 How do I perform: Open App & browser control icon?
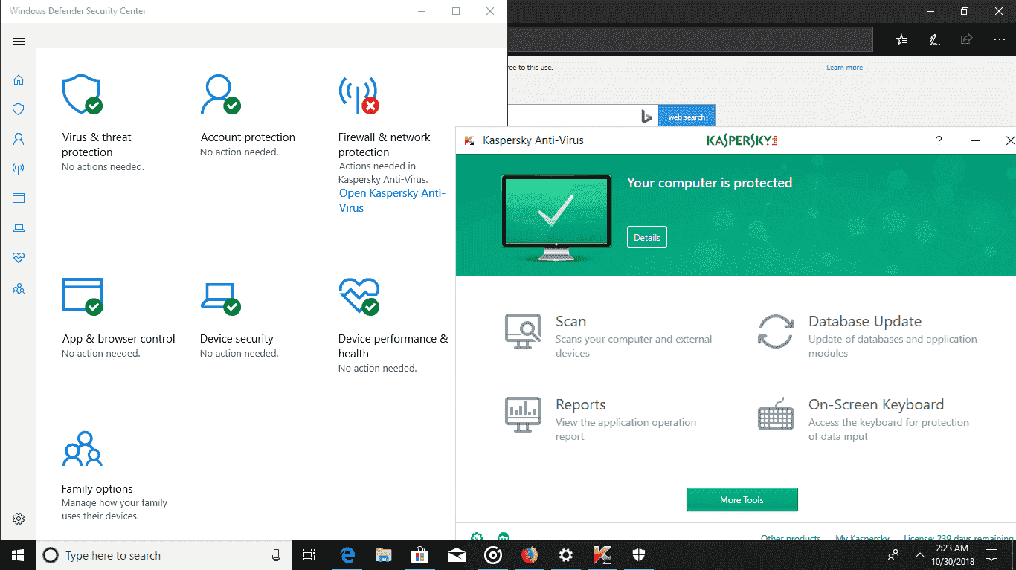click(82, 296)
